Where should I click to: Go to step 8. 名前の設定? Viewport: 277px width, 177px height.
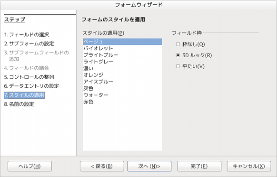pyautogui.click(x=19, y=104)
